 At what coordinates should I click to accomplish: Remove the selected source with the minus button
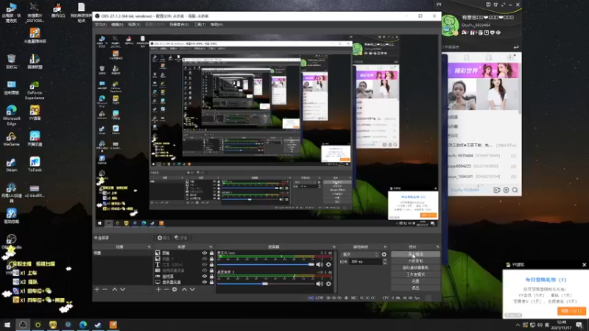point(166,289)
